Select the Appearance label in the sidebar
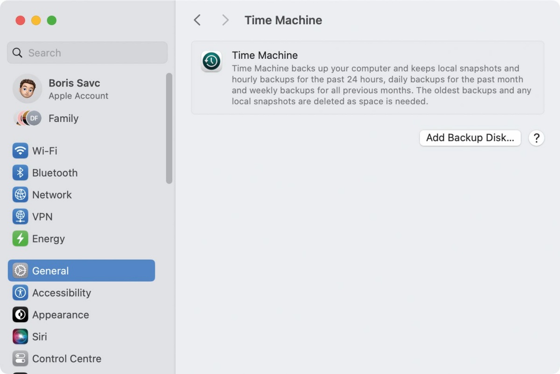 [x=61, y=315]
